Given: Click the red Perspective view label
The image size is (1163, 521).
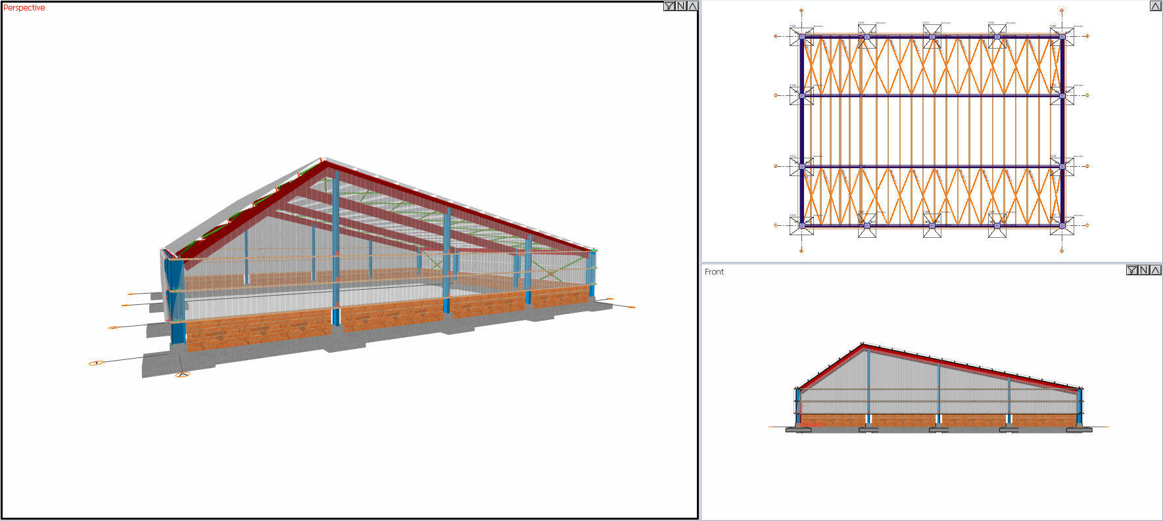Looking at the screenshot, I should (24, 8).
